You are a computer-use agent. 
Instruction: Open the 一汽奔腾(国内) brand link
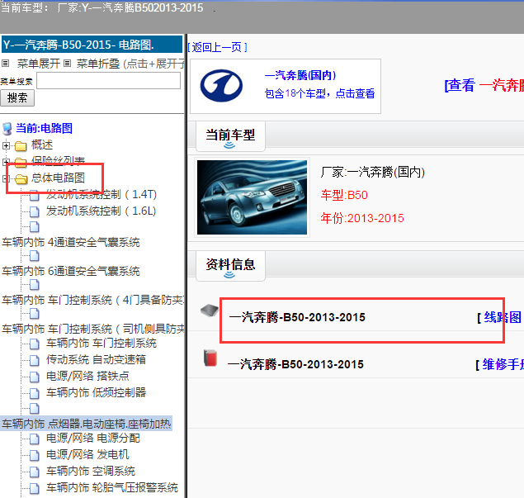(300, 75)
